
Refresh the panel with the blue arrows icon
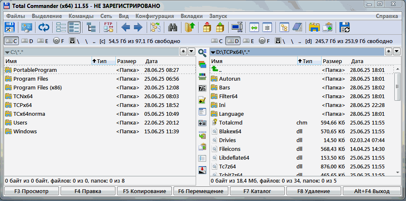tap(44, 28)
